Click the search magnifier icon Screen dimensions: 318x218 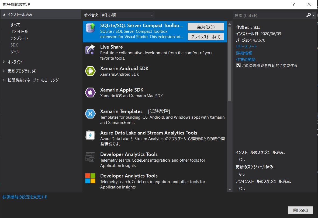tap(309, 15)
